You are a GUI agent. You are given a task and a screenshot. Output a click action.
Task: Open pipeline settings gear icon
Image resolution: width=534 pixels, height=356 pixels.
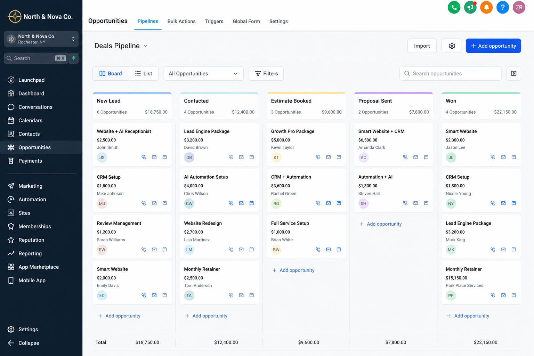pos(452,46)
